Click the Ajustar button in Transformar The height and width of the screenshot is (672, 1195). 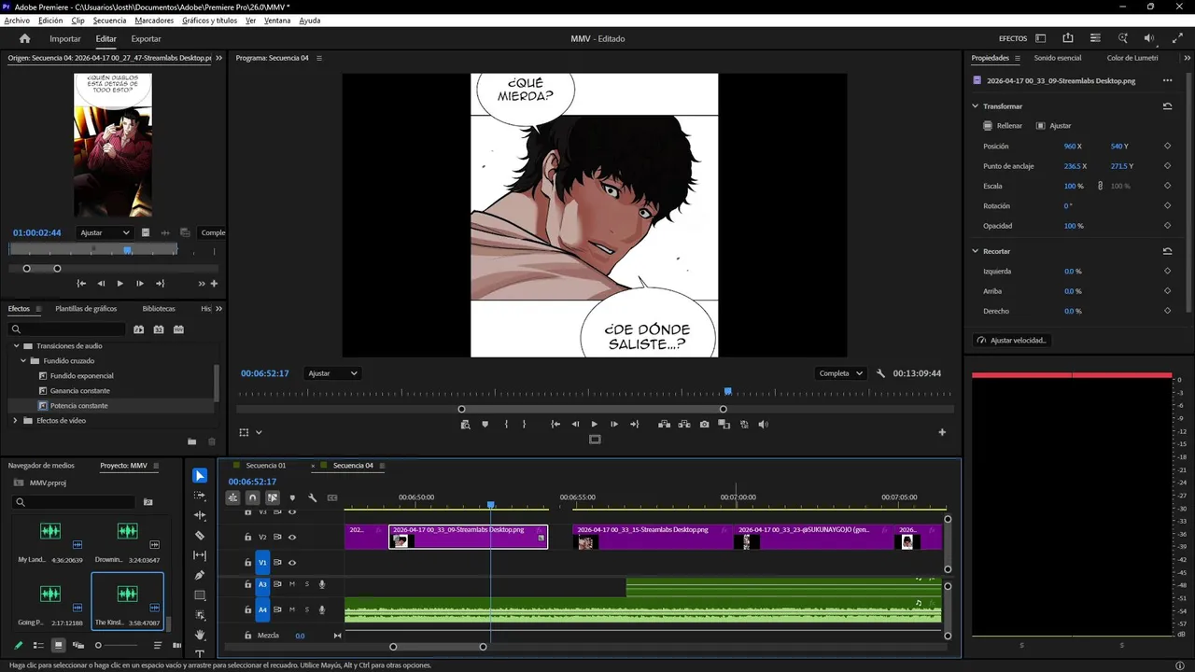[1054, 126]
